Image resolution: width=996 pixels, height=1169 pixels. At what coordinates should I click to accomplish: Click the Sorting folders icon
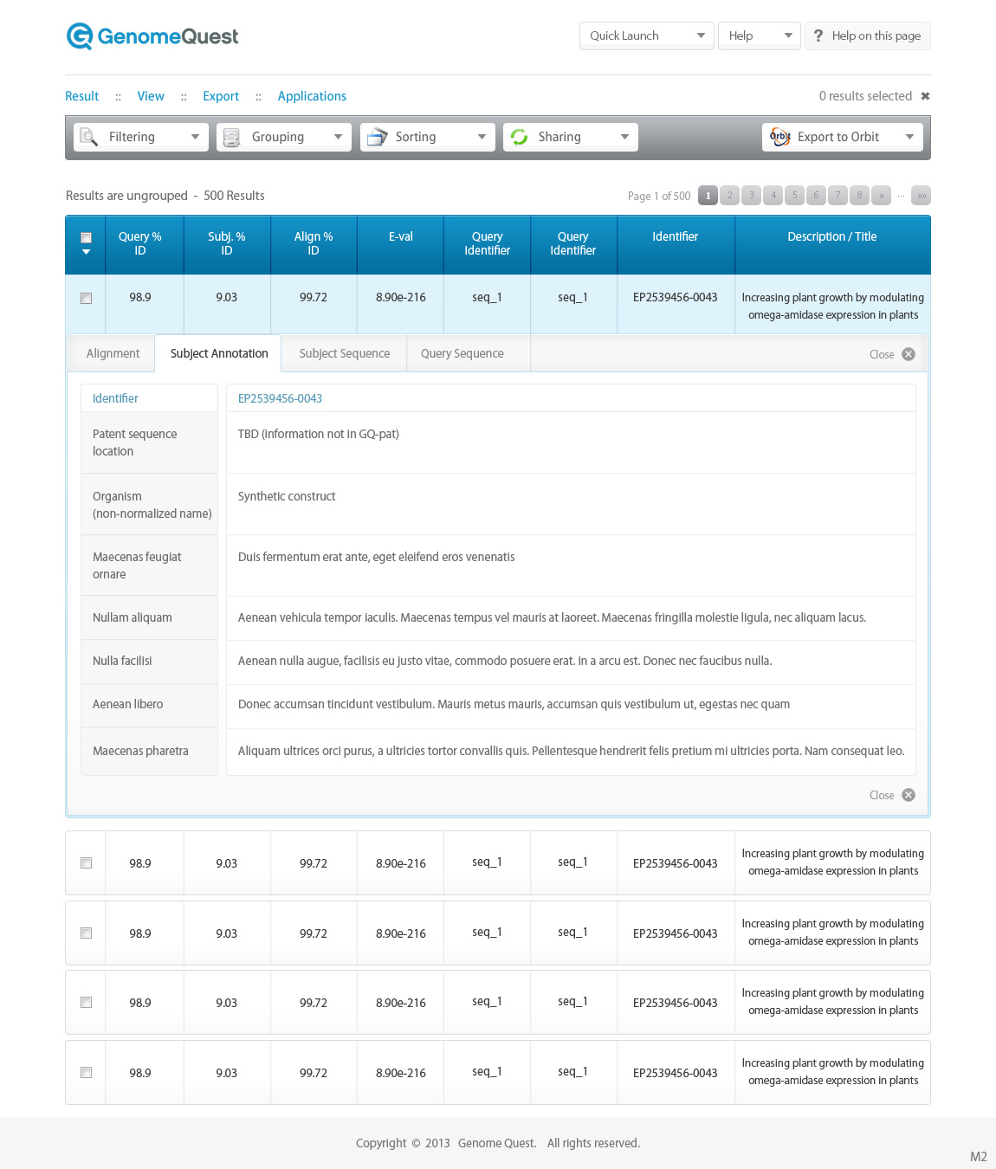click(x=376, y=137)
